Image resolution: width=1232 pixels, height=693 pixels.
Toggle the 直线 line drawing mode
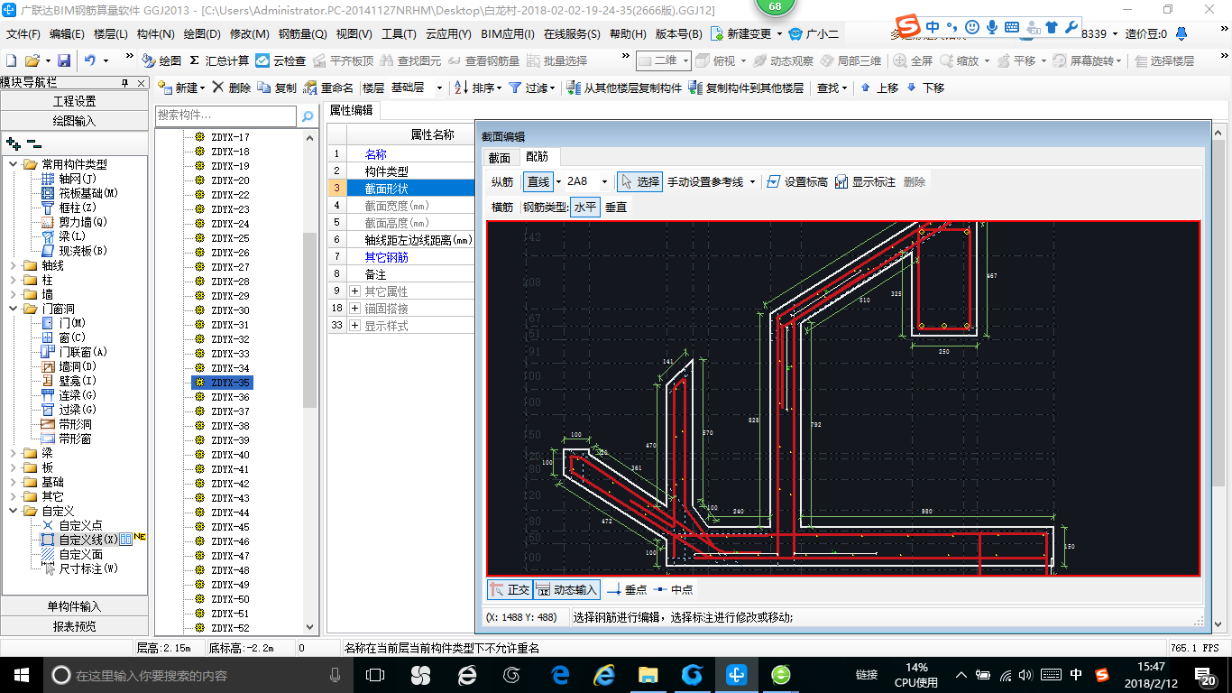(x=538, y=181)
